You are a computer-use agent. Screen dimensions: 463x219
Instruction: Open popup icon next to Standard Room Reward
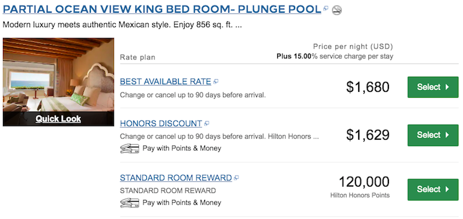click(x=236, y=178)
